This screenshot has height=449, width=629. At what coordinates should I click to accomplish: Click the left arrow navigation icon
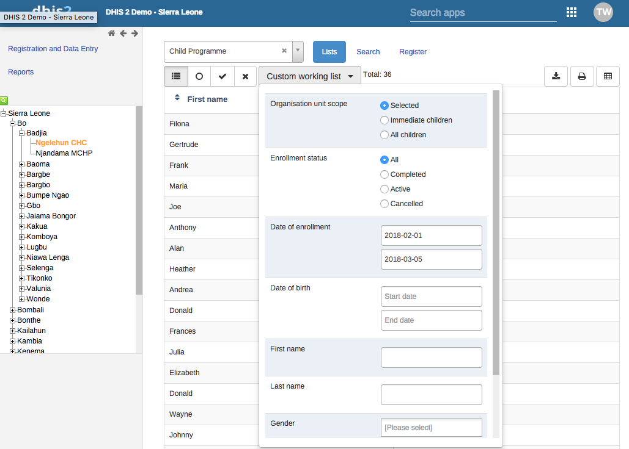click(x=123, y=34)
